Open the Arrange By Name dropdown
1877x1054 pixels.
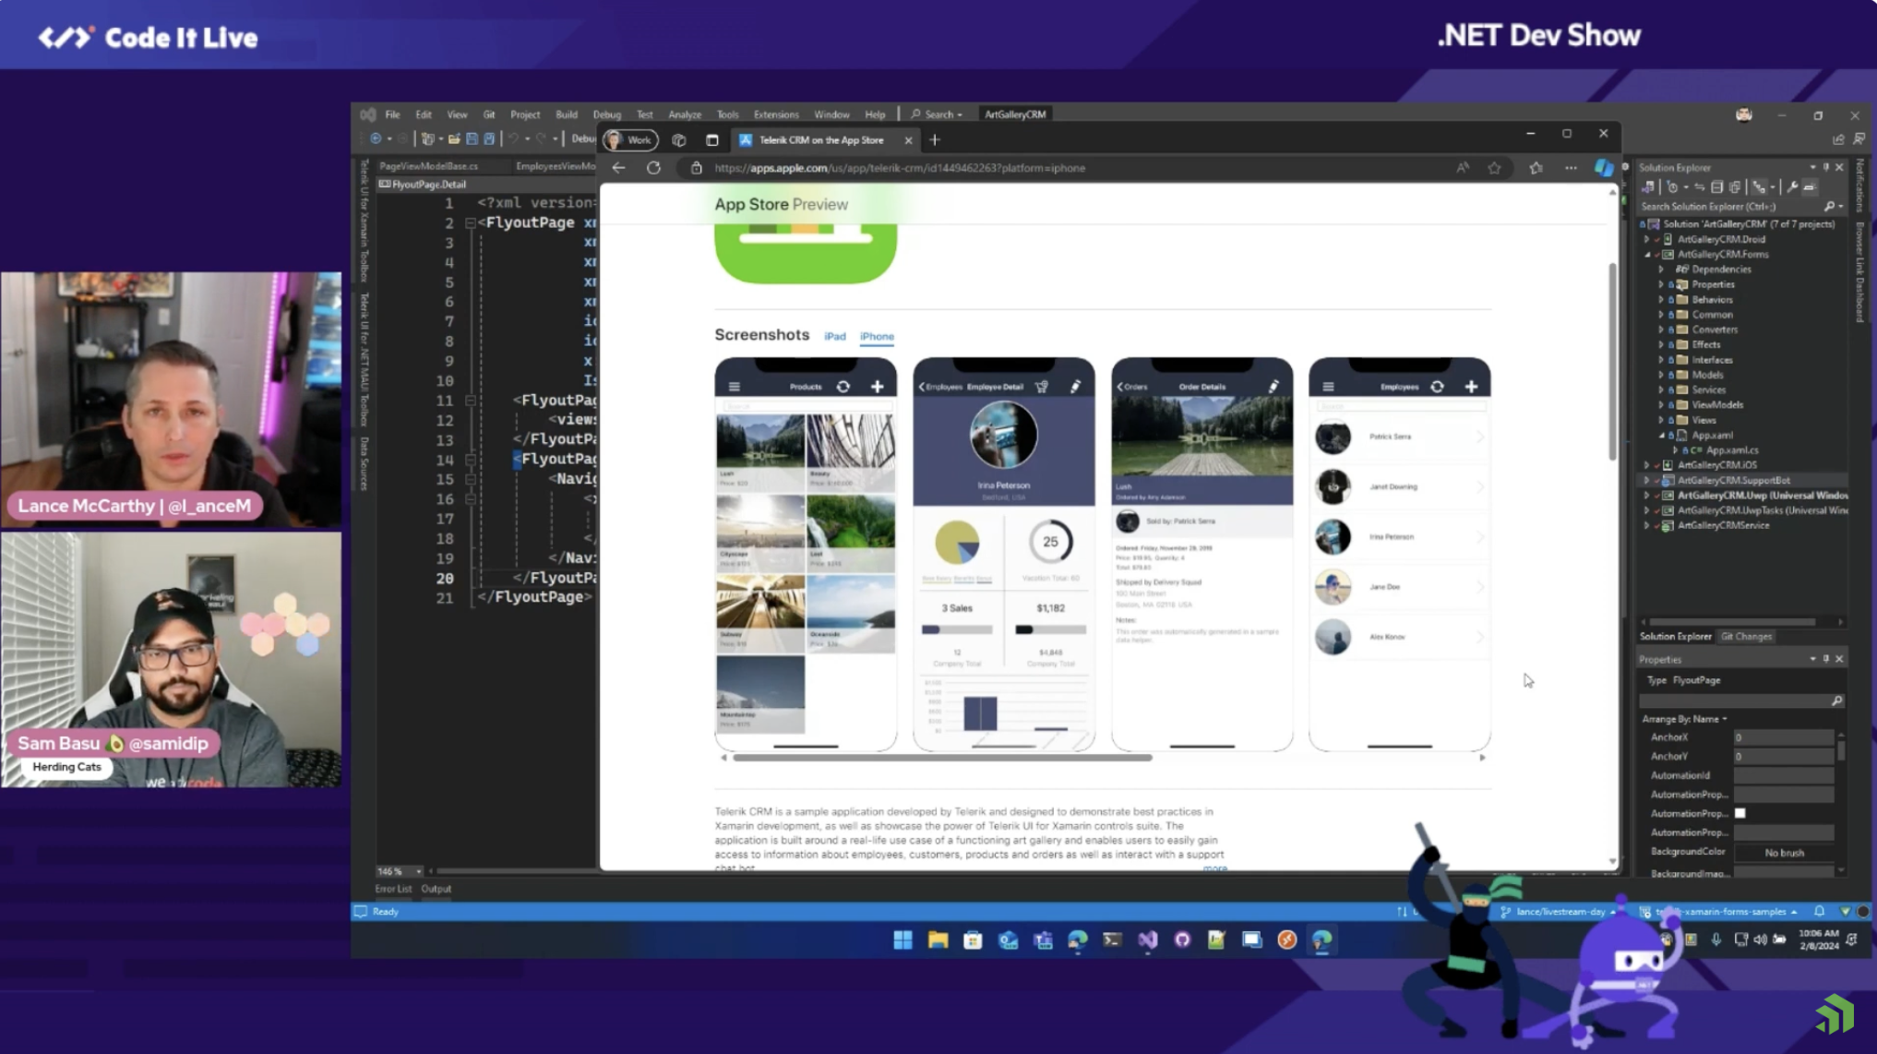point(1684,719)
